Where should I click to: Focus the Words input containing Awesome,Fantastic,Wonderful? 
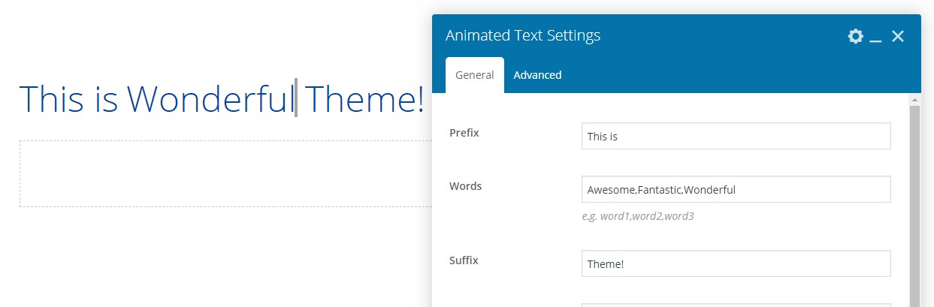point(736,189)
